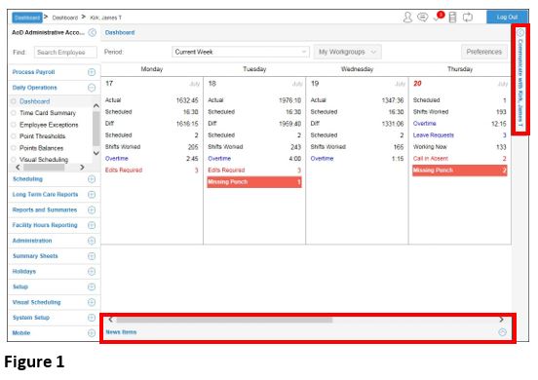Image resolution: width=538 pixels, height=380 pixels.
Task: Open Thursday Call In Absent link
Action: 431,159
